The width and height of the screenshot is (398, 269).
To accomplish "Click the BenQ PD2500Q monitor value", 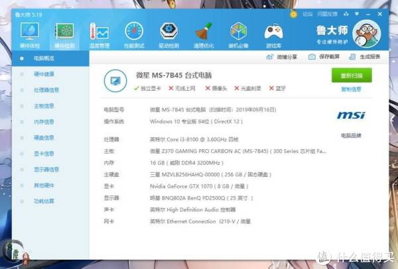I will pos(201,197).
